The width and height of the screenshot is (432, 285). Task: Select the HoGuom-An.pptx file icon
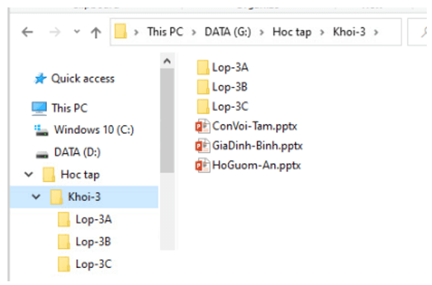tap(203, 166)
